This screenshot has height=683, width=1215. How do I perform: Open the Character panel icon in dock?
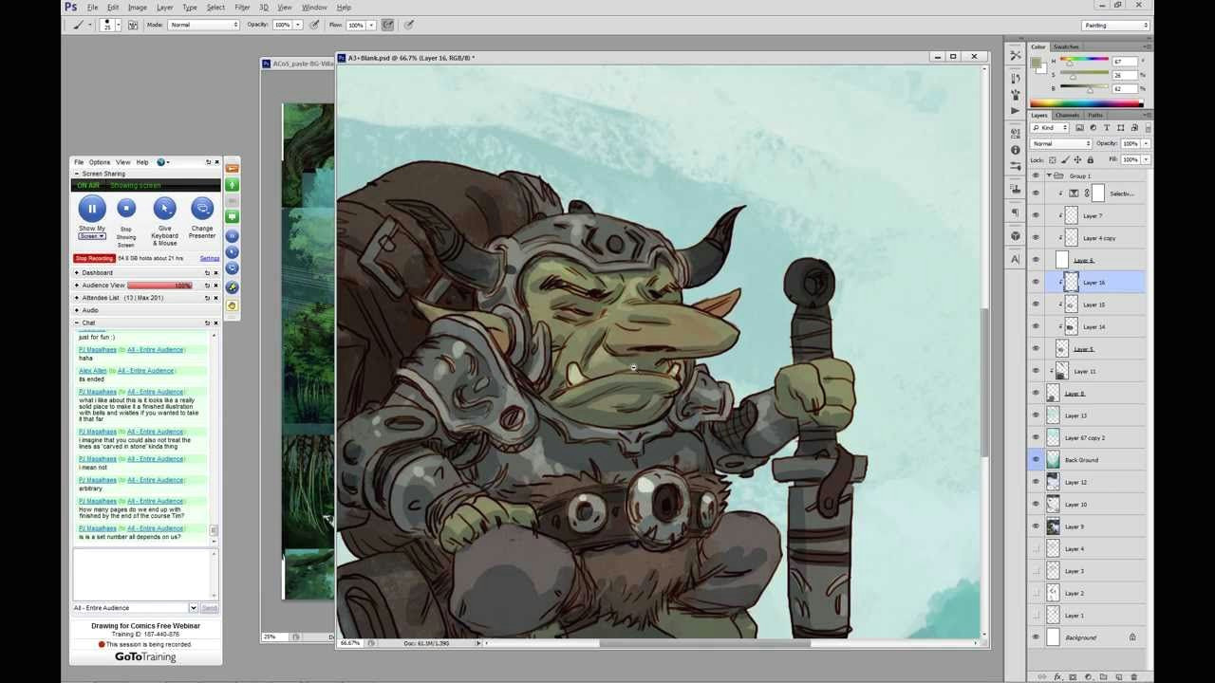[x=1016, y=258]
